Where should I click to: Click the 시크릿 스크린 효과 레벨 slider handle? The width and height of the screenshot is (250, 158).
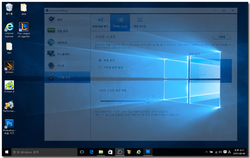[148, 101]
